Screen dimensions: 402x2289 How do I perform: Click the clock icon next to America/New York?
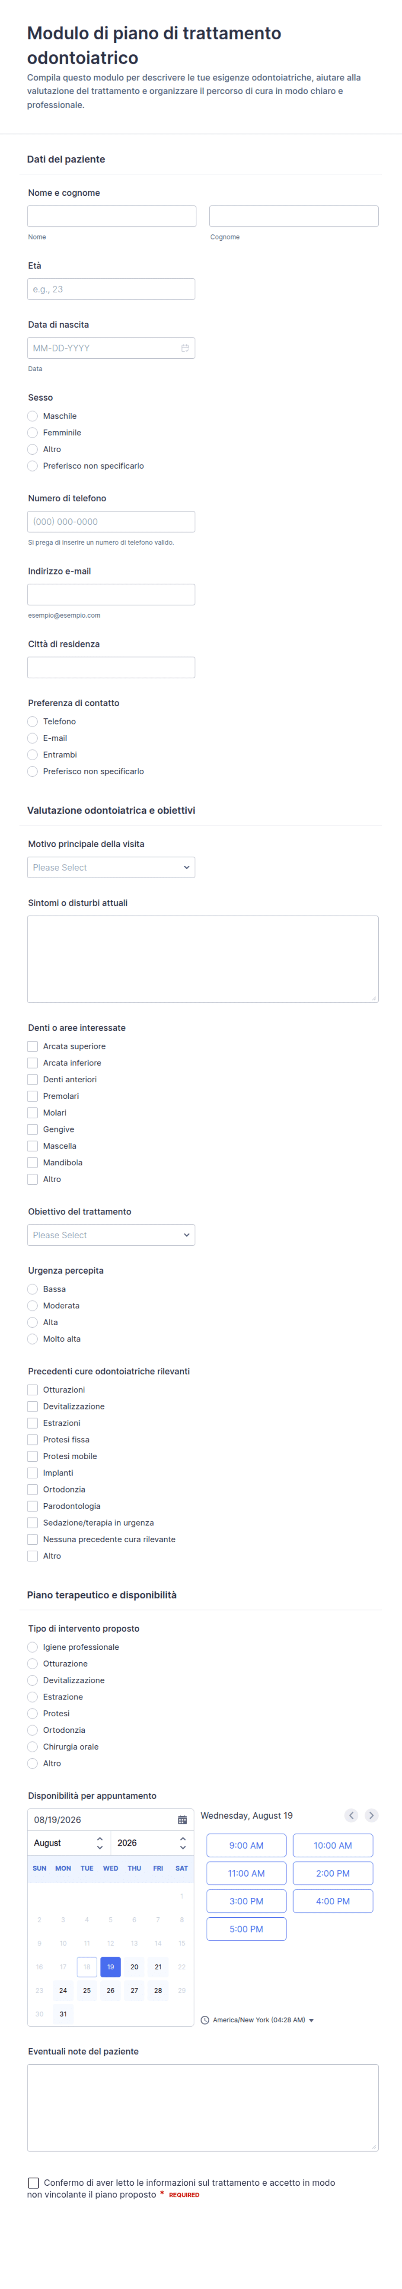tap(205, 2020)
